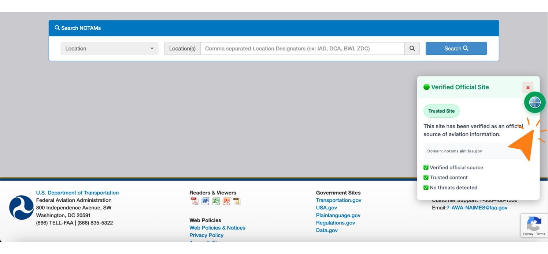Viewport: 548px width, 254px height.
Task: Click the blue Search button
Action: (x=456, y=48)
